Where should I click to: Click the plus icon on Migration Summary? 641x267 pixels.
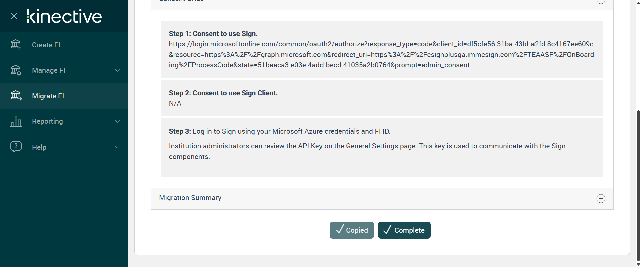click(601, 199)
